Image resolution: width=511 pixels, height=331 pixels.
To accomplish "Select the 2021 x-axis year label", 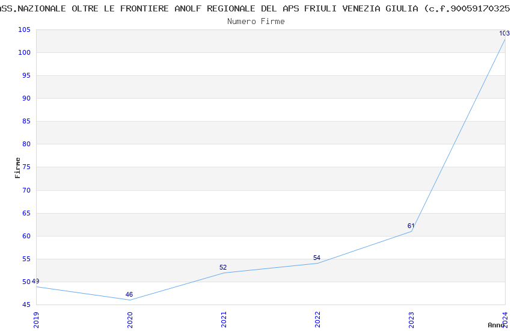I will [224, 320].
